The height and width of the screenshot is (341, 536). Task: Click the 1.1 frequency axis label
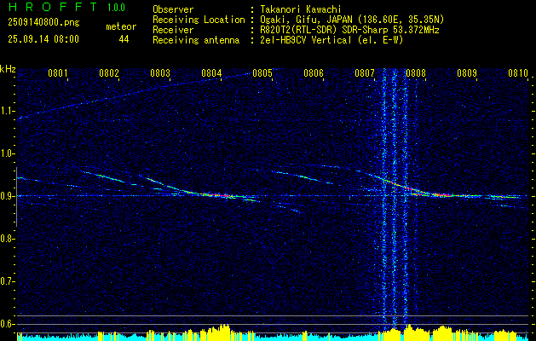(6, 111)
